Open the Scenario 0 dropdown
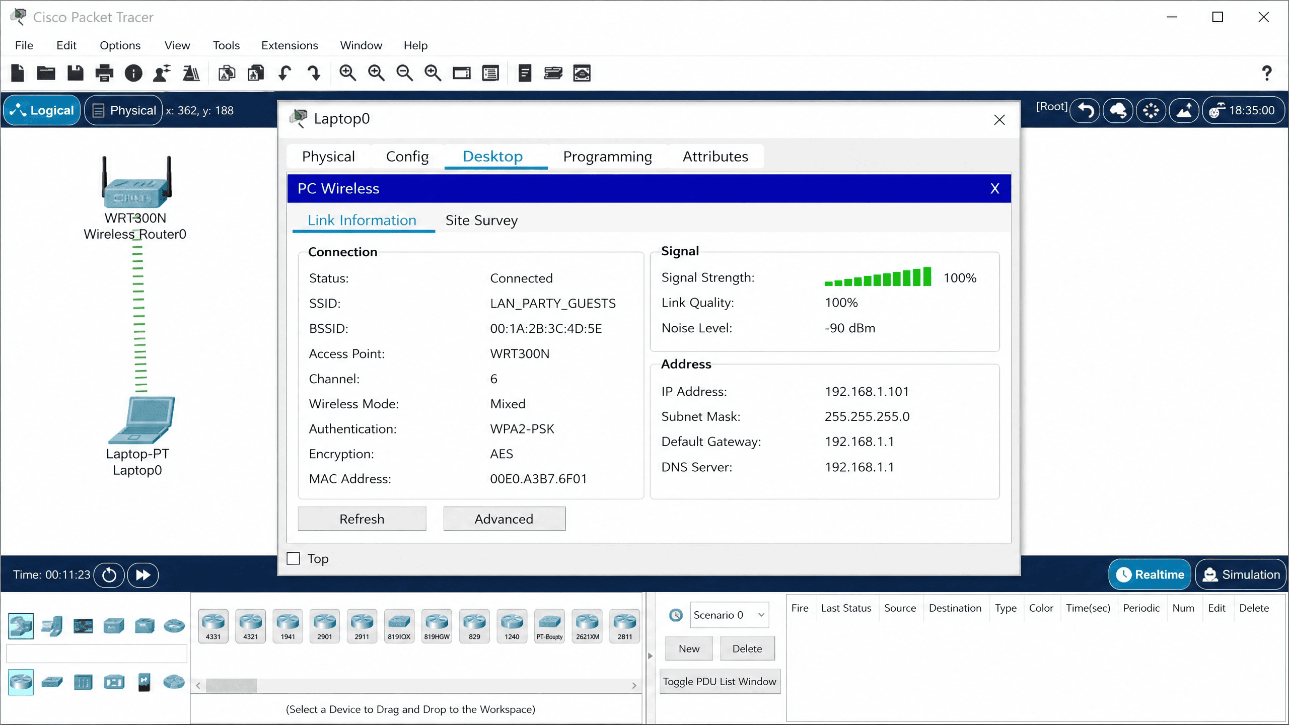 [x=729, y=615]
